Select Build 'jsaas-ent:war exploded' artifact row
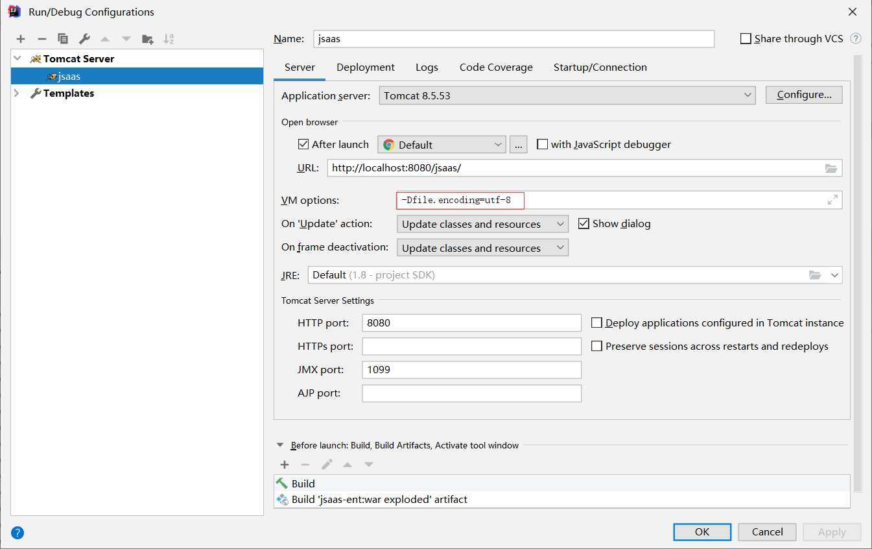Screen dimensions: 872x549 tap(561, 500)
